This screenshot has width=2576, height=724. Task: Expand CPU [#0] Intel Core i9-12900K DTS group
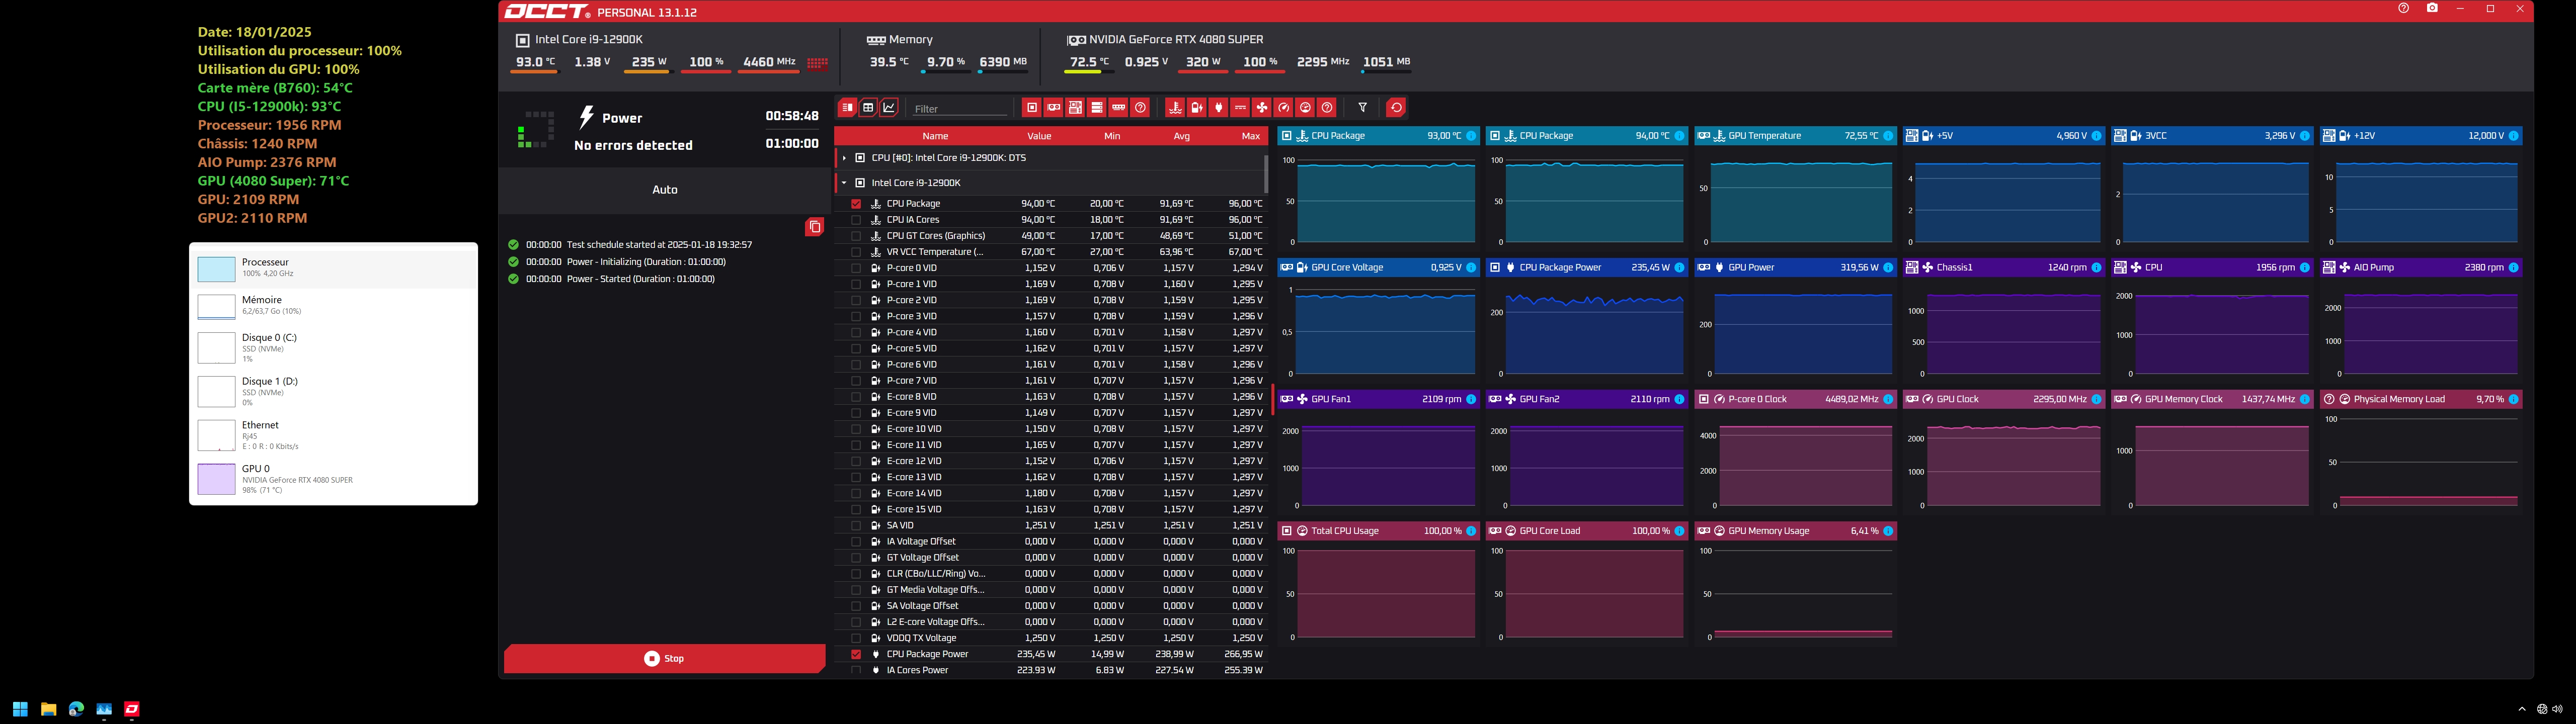click(x=845, y=158)
